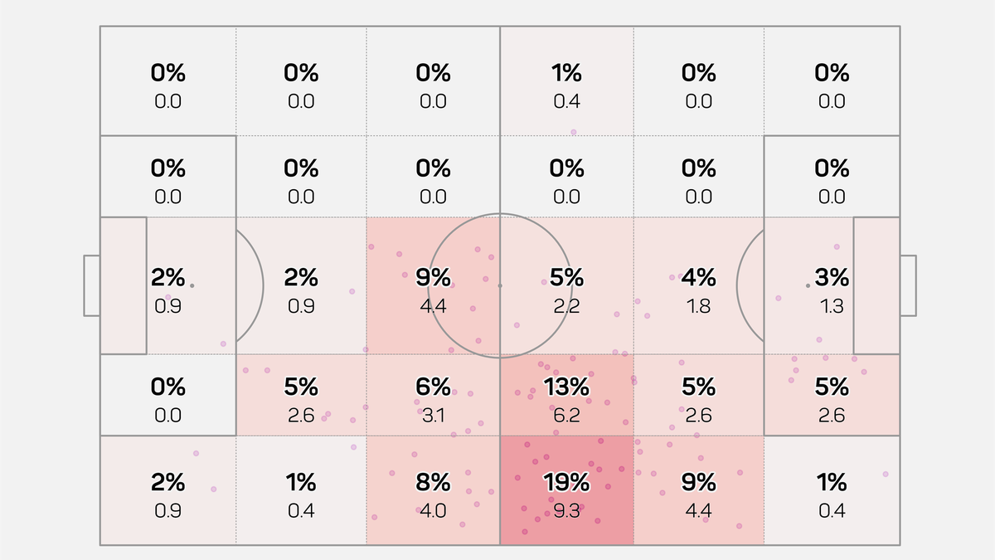Select the 13% zone with value 6.2
This screenshot has height=560, width=995.
[x=566, y=395]
